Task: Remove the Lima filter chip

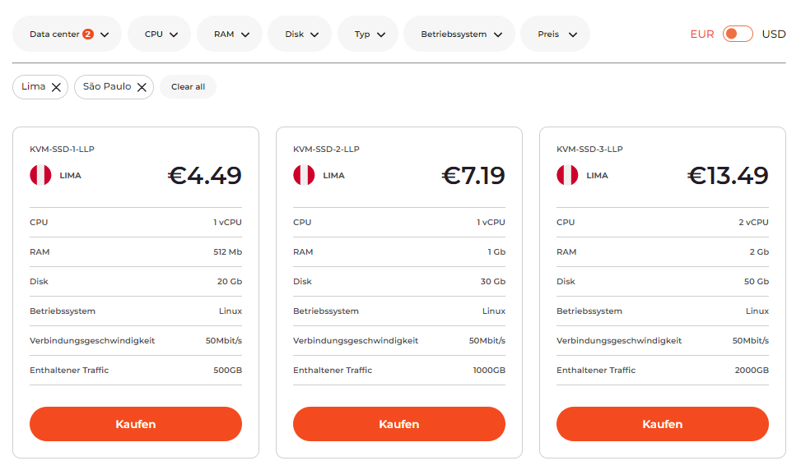Action: pos(56,87)
